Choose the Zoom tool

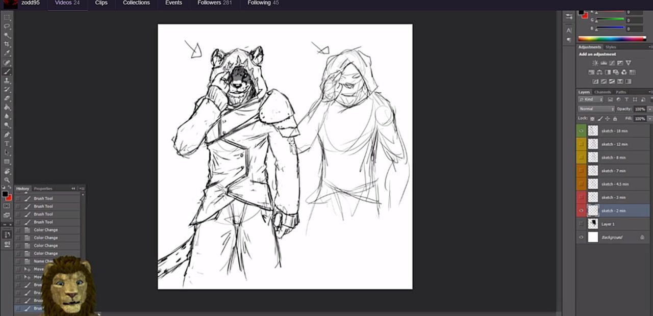point(7,180)
